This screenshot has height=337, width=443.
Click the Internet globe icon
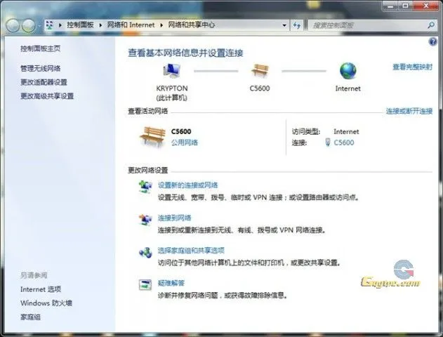(x=348, y=71)
